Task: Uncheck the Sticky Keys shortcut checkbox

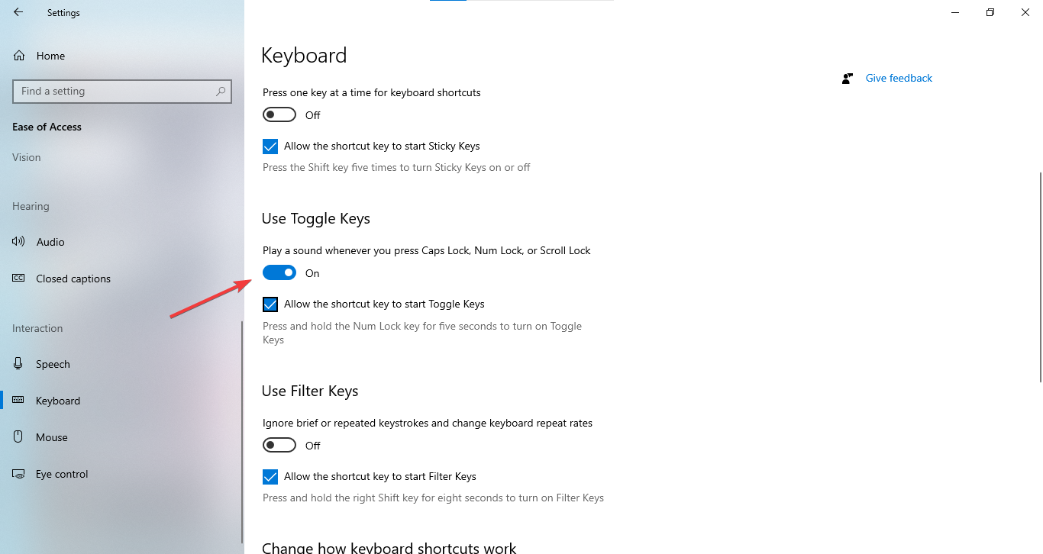Action: pyautogui.click(x=270, y=147)
